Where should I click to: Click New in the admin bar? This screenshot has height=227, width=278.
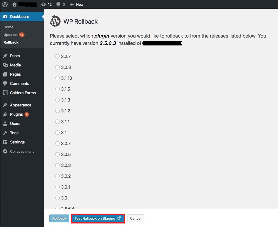click(x=80, y=4)
